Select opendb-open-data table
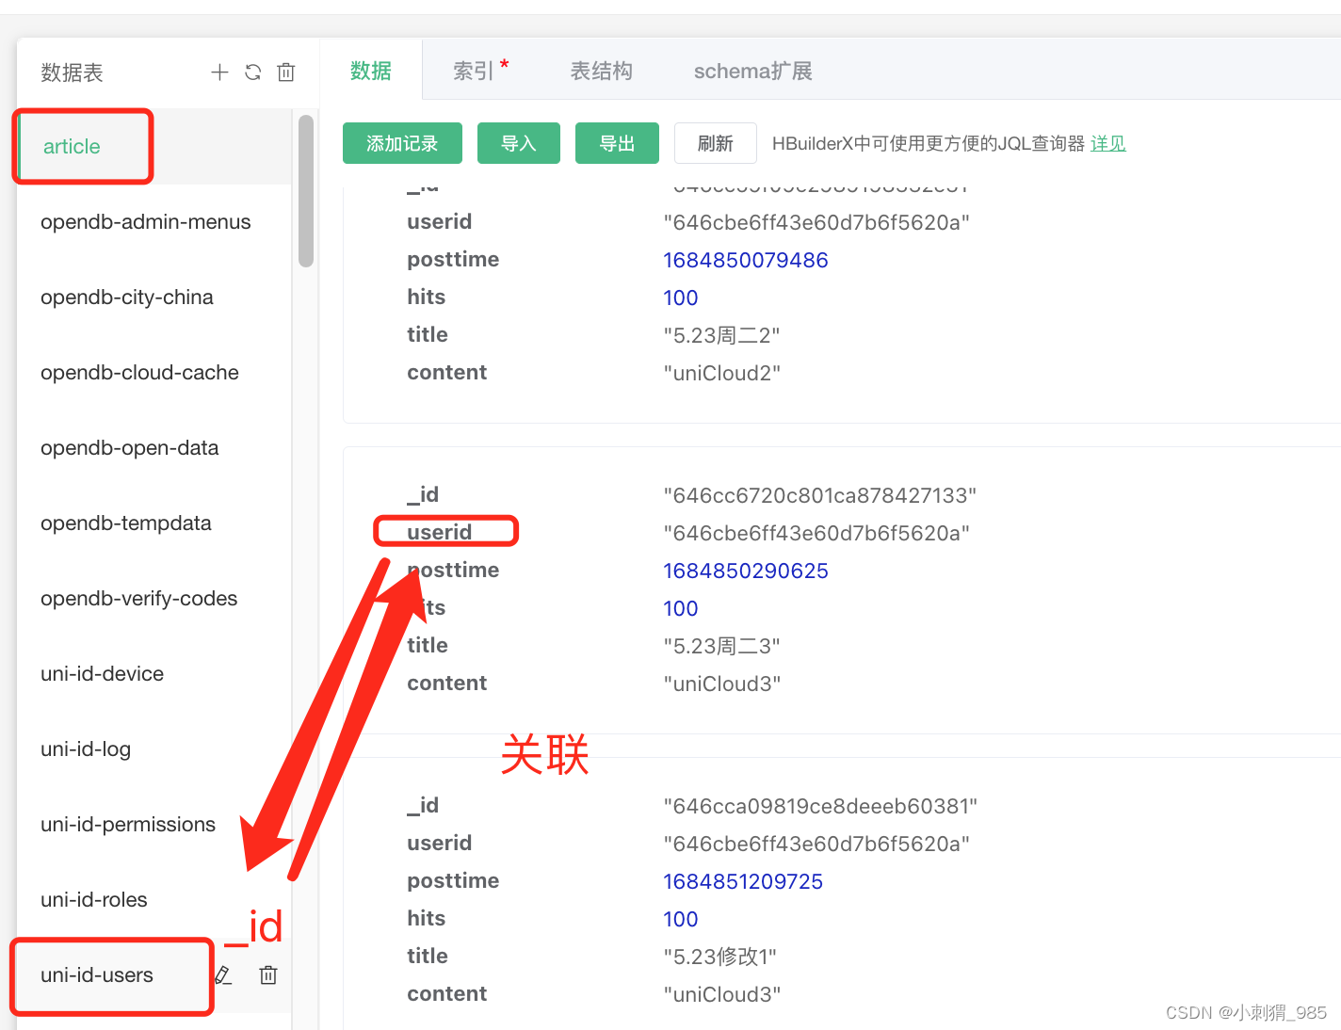 coord(154,448)
